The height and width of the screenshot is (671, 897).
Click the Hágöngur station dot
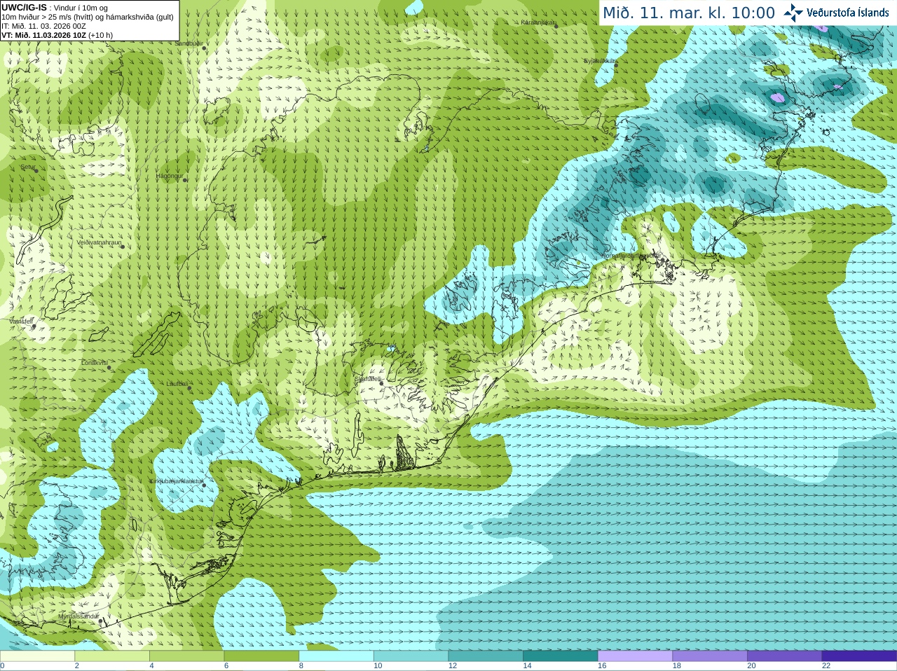click(x=185, y=180)
